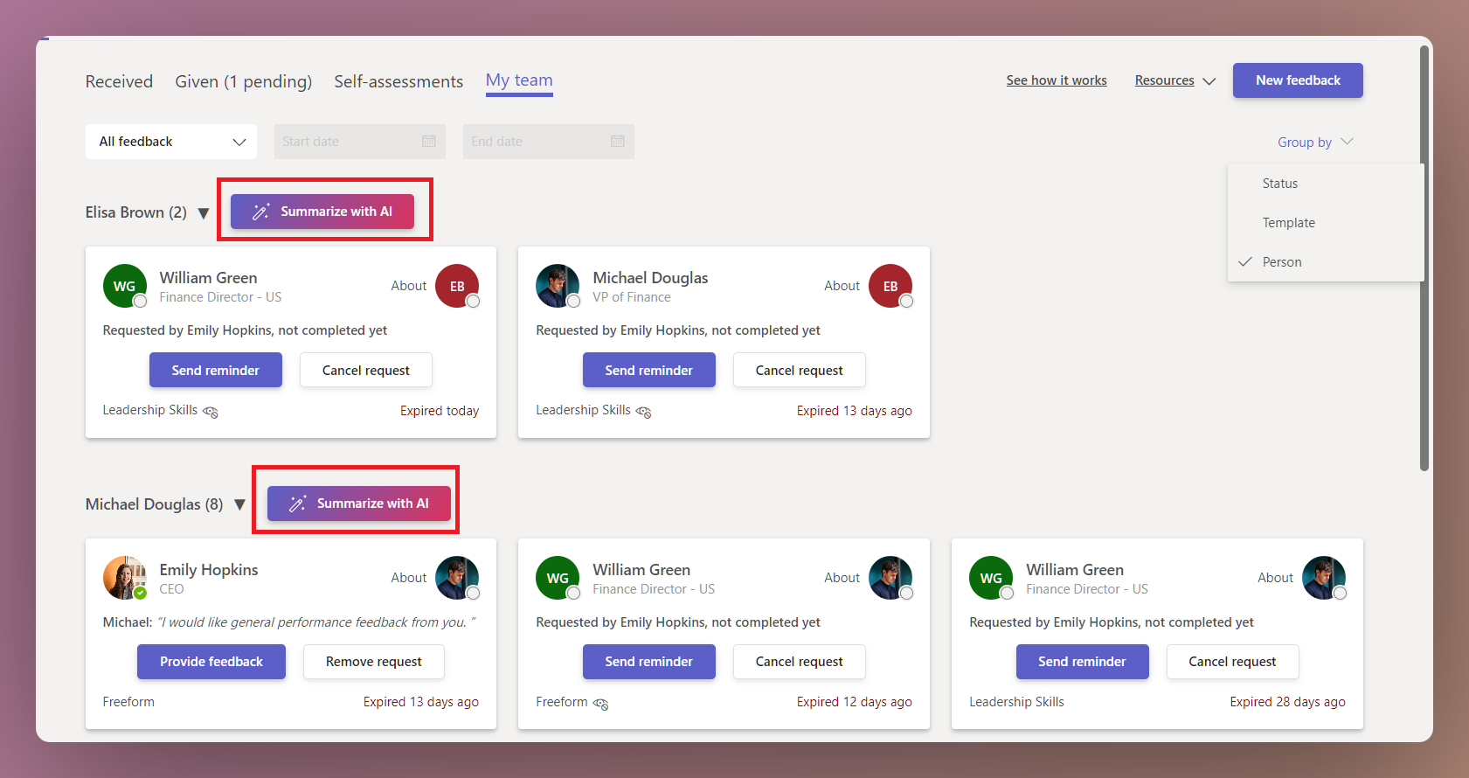This screenshot has height=778, width=1469.
Task: Click the End date calendar icon
Action: tap(617, 142)
